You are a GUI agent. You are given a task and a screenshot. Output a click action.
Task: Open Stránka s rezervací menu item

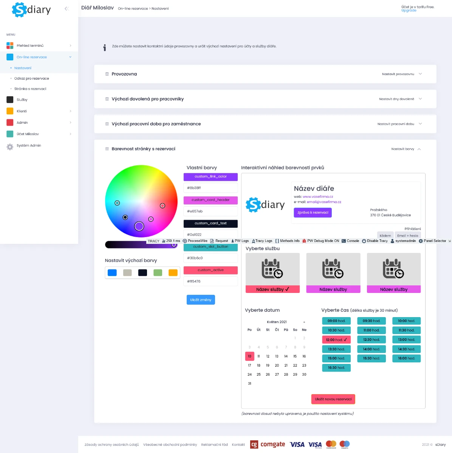pyautogui.click(x=30, y=89)
